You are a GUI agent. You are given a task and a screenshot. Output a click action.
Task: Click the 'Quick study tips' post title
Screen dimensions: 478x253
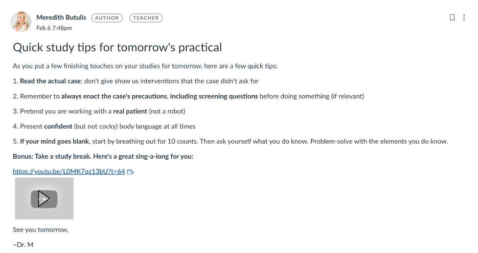click(x=117, y=47)
